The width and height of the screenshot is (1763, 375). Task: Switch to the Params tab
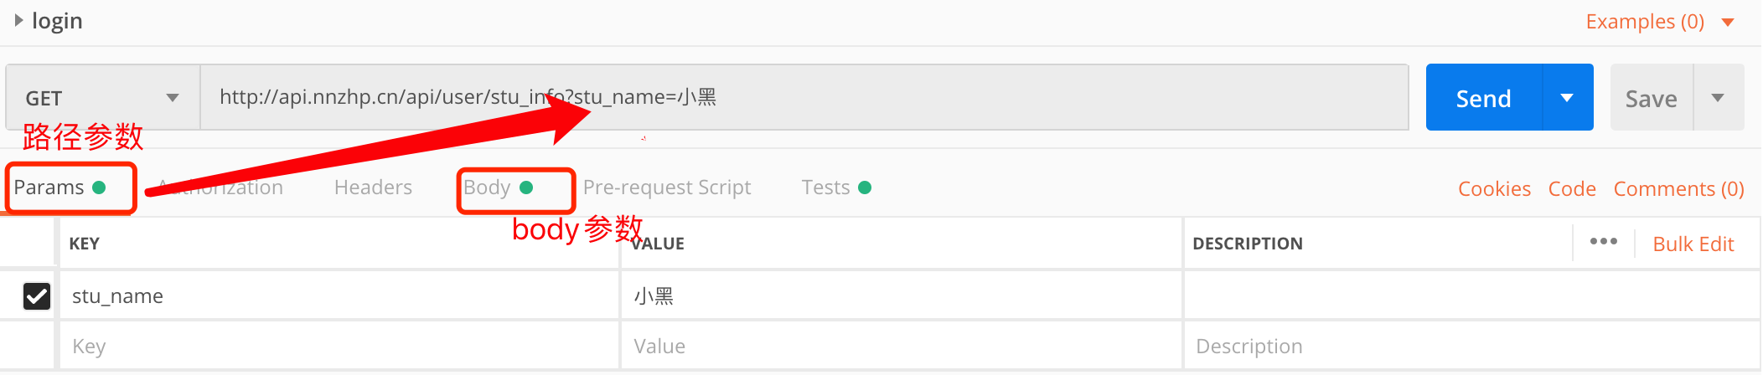[x=49, y=187]
